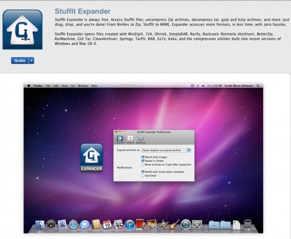The image size is (291, 239).
Task: Click the StuffIt Expander title link
Action: (x=83, y=11)
